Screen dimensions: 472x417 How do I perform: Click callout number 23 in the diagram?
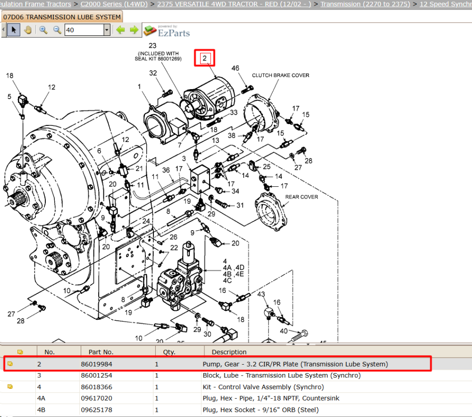[152, 45]
